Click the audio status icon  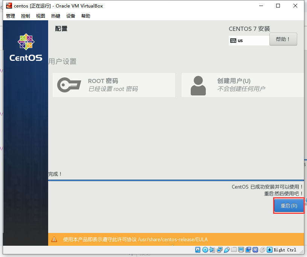[x=212, y=249]
